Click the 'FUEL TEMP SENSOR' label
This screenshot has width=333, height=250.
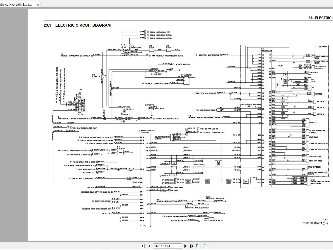pyautogui.click(x=315, y=167)
